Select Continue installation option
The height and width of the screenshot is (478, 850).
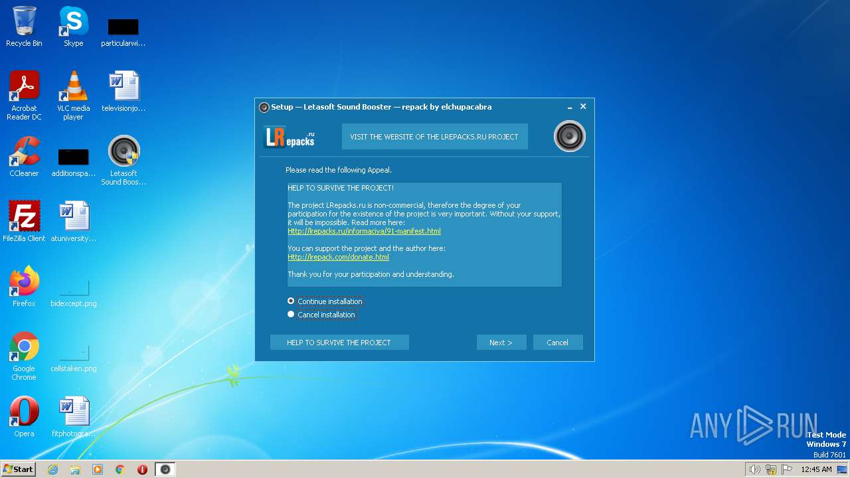point(325,301)
